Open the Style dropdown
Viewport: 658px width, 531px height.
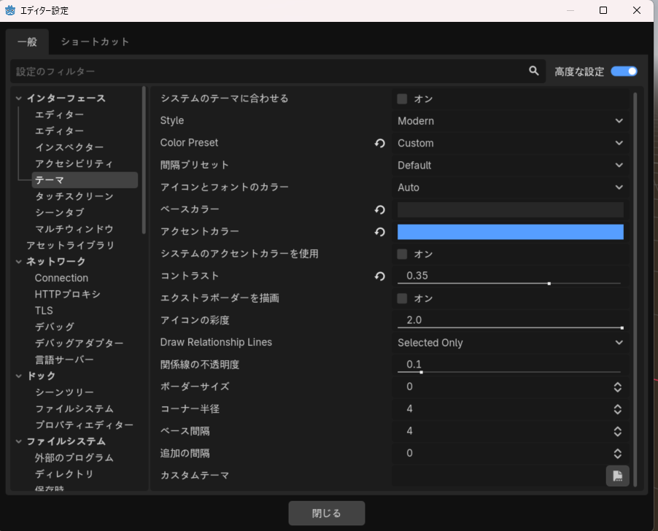point(509,120)
